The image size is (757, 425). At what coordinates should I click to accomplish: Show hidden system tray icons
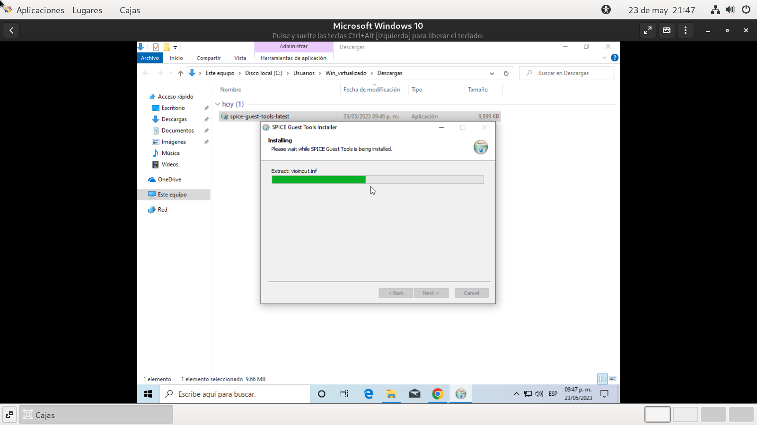516,394
